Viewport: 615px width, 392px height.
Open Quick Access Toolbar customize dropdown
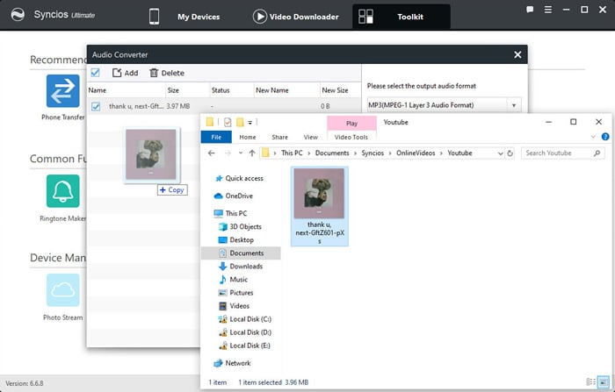(250, 122)
